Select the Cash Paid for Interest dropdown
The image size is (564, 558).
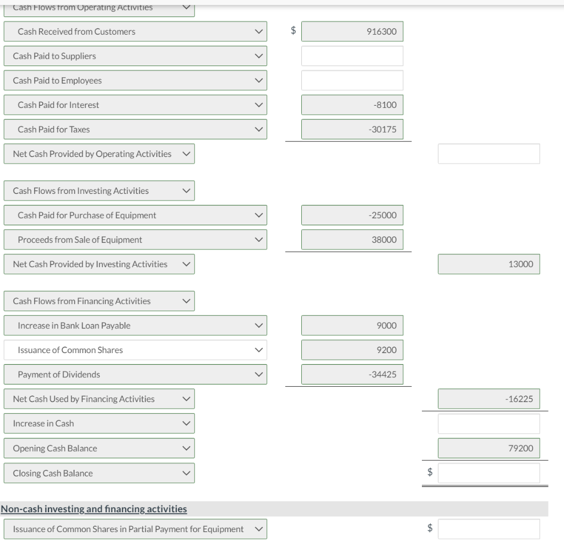pyautogui.click(x=135, y=105)
